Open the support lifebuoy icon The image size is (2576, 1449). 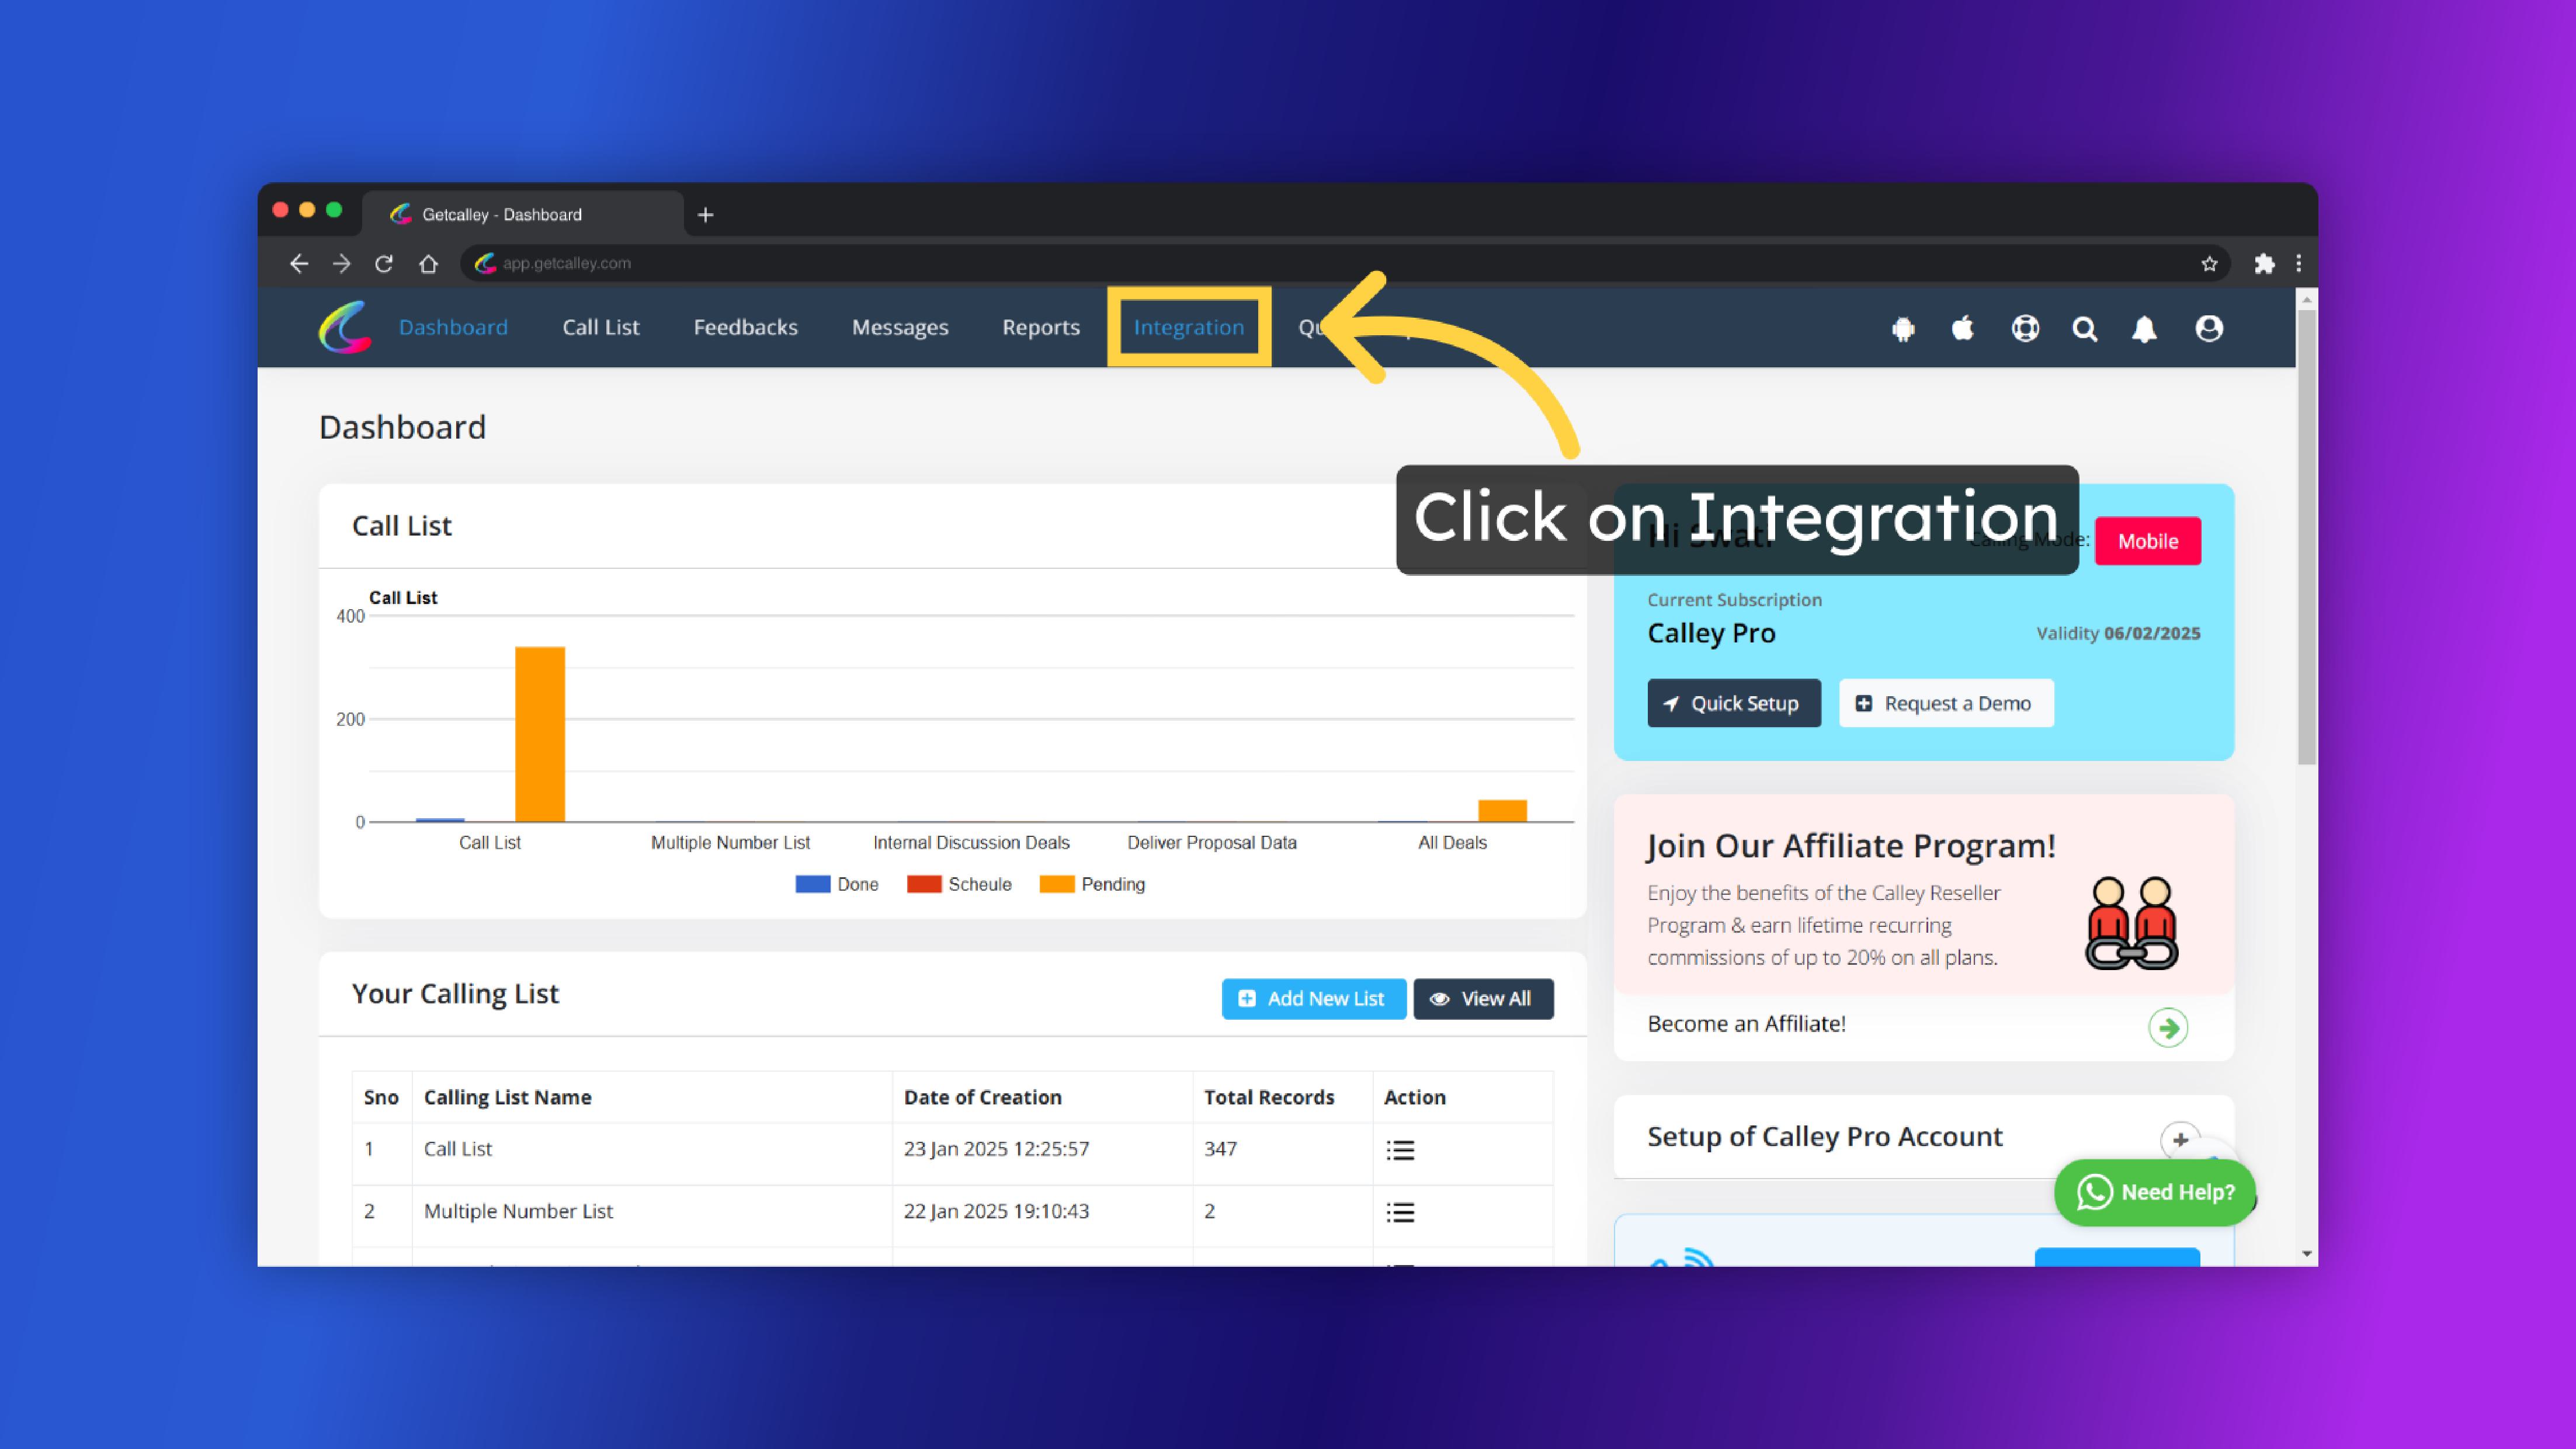[2025, 328]
